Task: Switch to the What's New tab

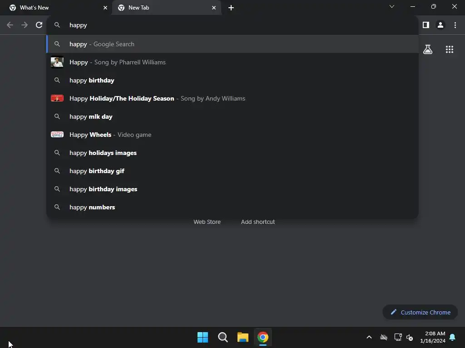Action: pyautogui.click(x=56, y=8)
